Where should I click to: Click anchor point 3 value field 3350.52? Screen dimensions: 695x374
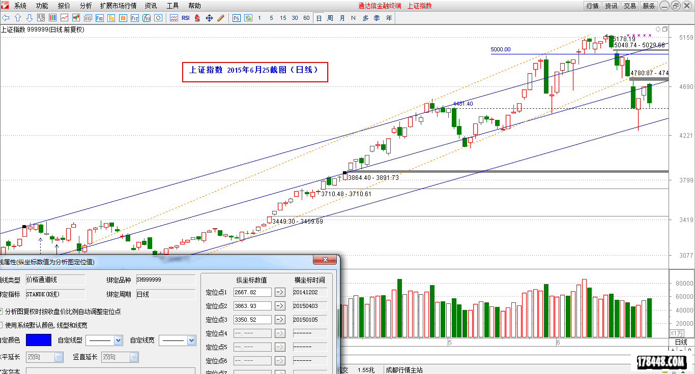click(252, 320)
